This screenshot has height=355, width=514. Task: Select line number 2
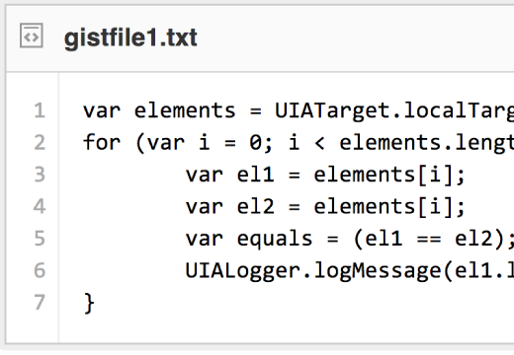point(40,142)
